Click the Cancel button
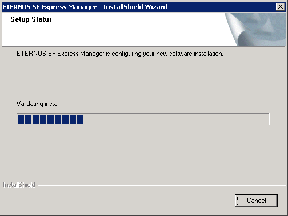 256,201
